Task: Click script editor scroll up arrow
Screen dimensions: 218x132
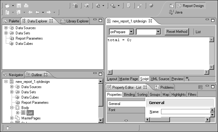Action: pos(212,40)
